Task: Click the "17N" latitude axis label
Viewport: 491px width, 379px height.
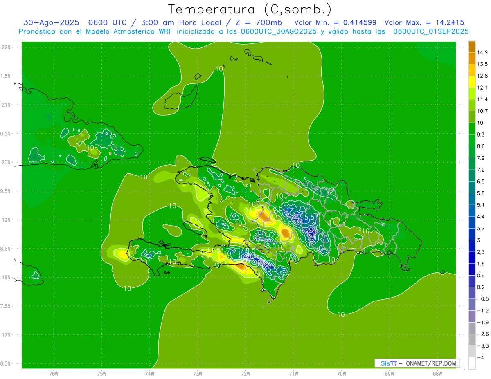Action: pyautogui.click(x=6, y=335)
